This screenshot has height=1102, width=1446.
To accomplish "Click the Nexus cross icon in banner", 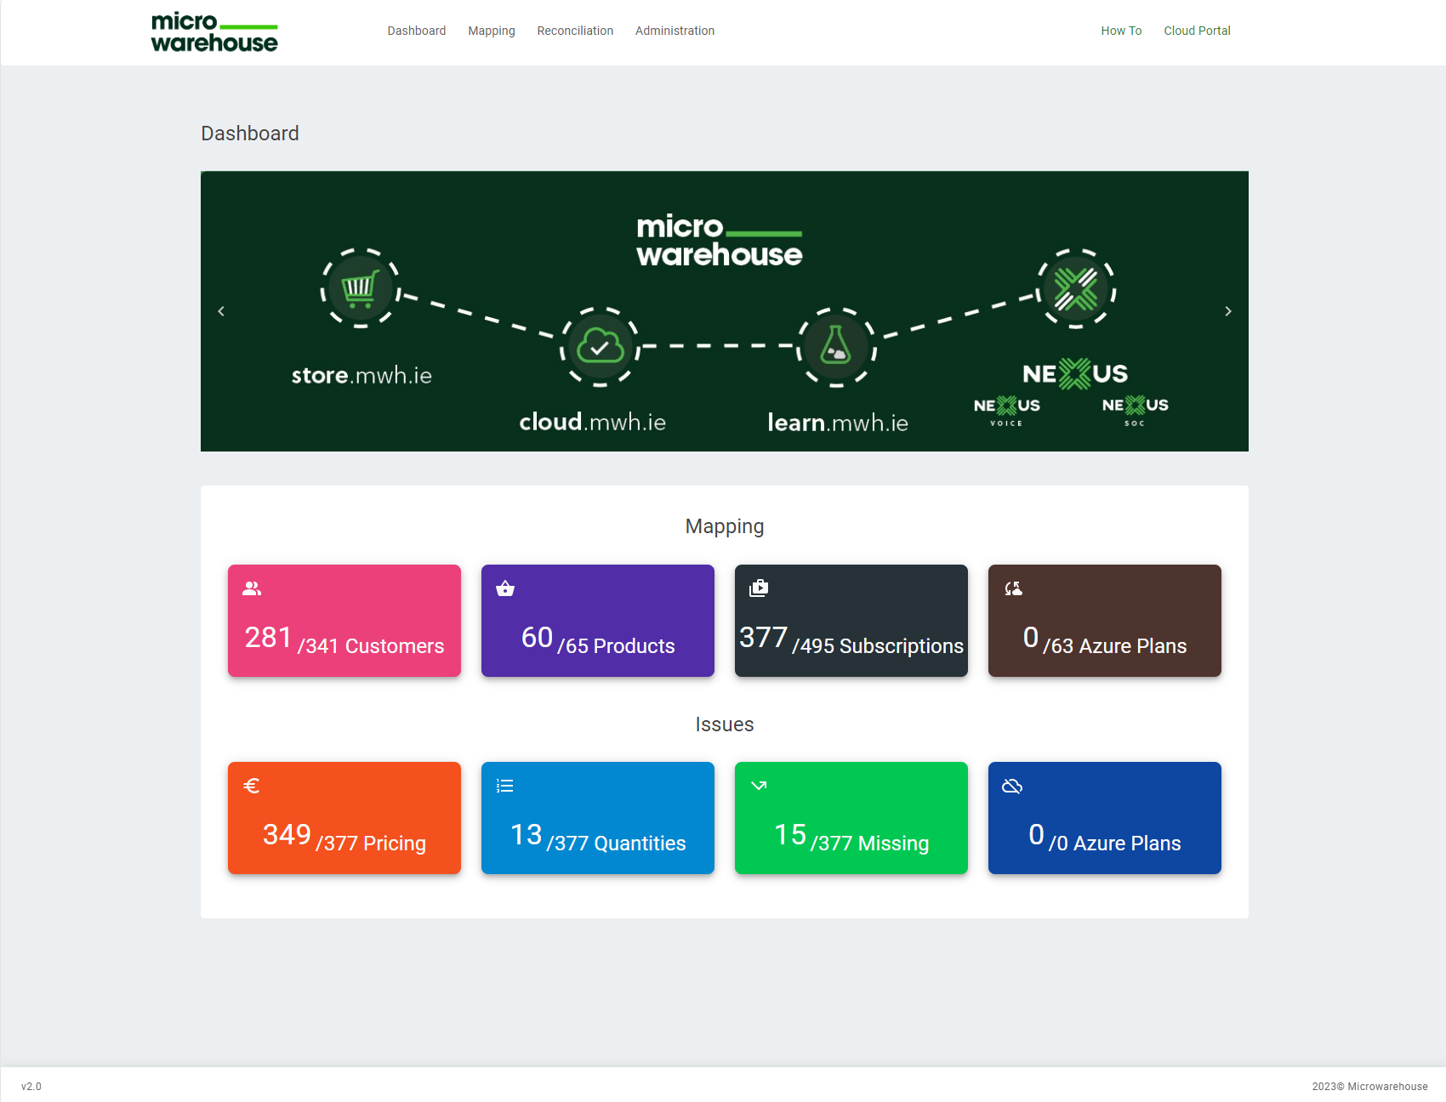I will pos(1076,288).
